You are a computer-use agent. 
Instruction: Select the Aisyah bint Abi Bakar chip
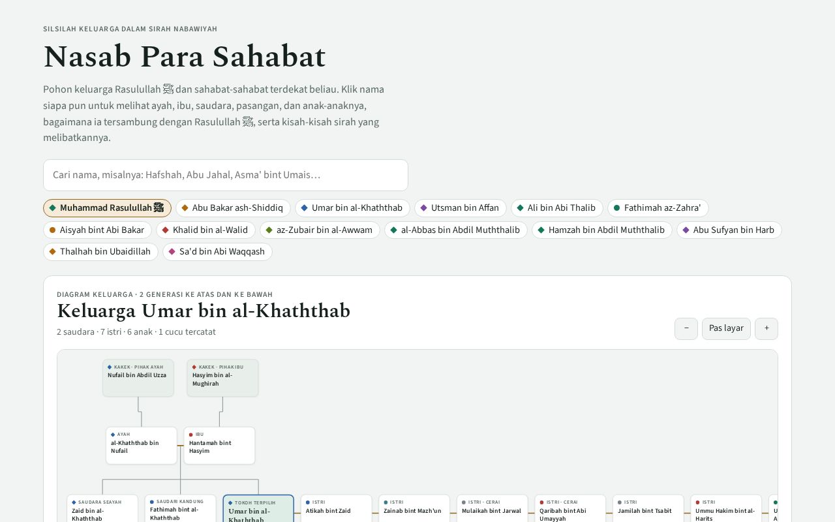(x=98, y=230)
